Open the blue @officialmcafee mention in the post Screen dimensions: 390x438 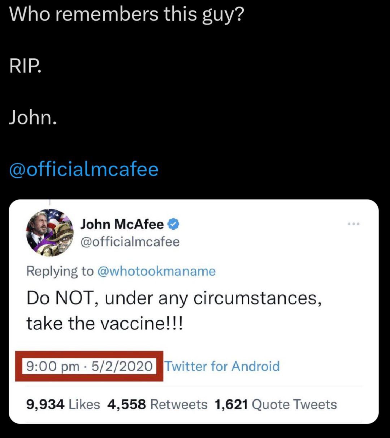[x=83, y=169]
